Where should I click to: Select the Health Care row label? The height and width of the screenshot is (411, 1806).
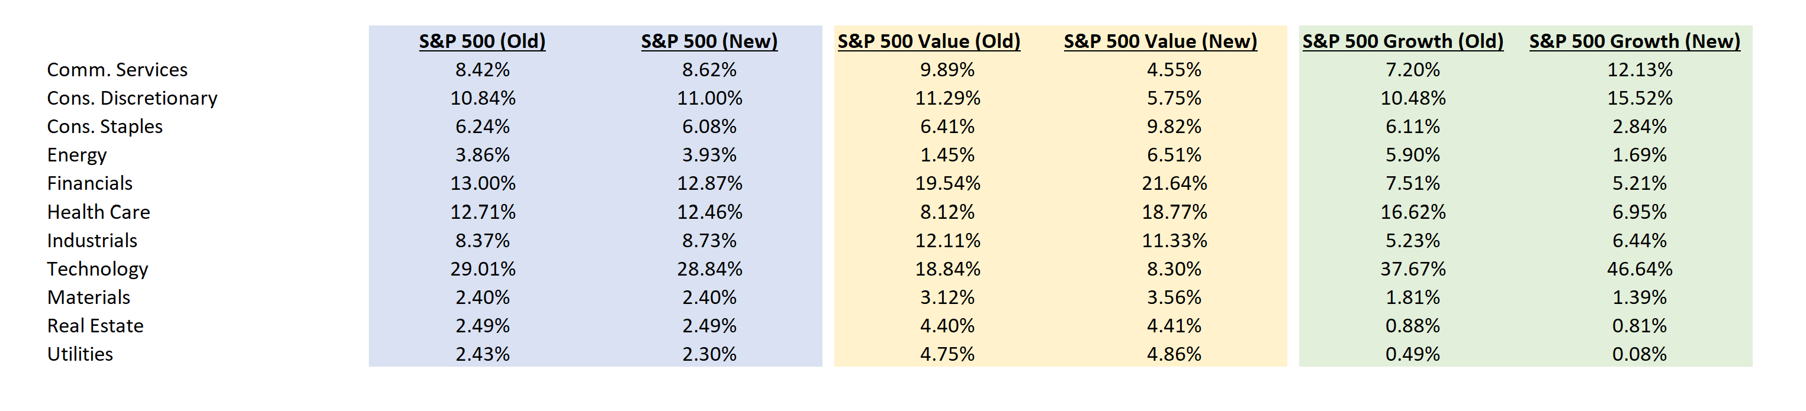[x=98, y=212]
